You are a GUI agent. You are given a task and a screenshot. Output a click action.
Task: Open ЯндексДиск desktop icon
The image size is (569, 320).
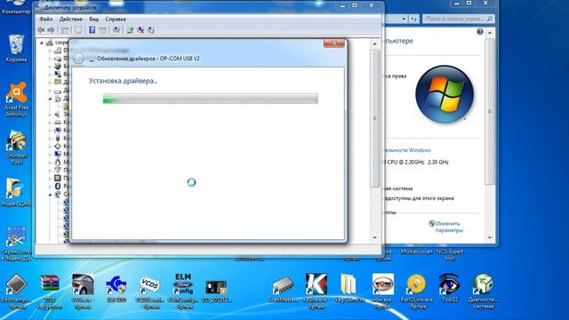click(16, 192)
